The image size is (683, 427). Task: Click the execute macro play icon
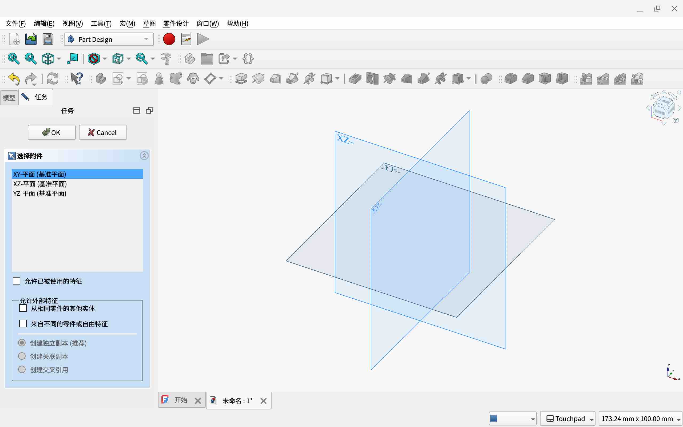(203, 39)
